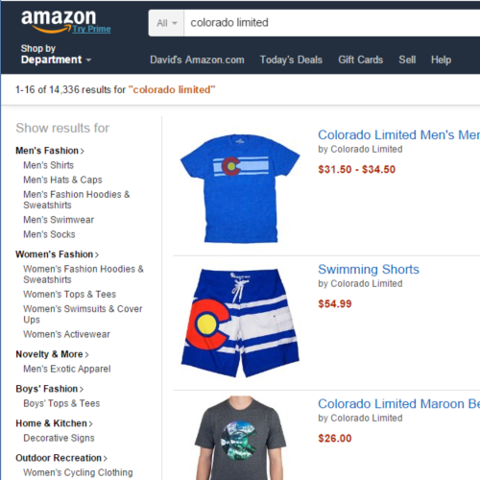Screen dimensions: 480x480
Task: Select Men's Swimwear filter
Action: pyautogui.click(x=59, y=220)
